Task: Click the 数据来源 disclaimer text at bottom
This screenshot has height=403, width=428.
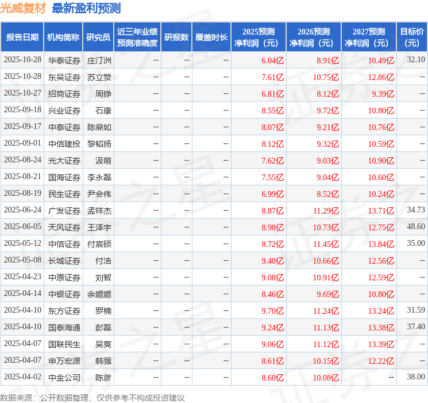Action: click(x=92, y=398)
